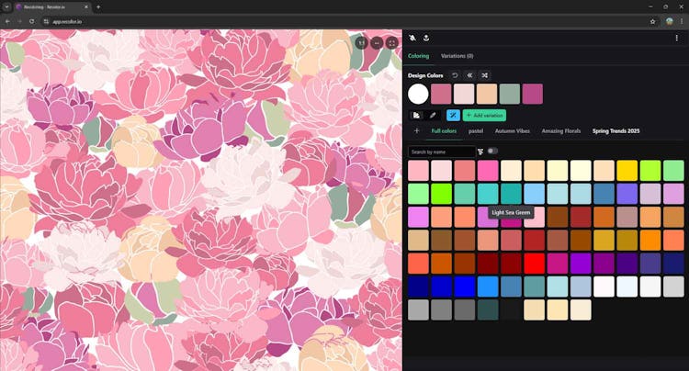689x371 pixels.
Task: Click the 1:1 zoom button on canvas
Action: click(361, 42)
